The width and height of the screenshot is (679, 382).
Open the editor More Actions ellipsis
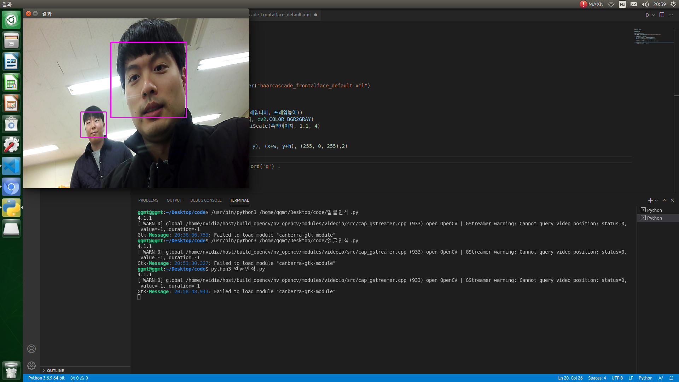[671, 15]
